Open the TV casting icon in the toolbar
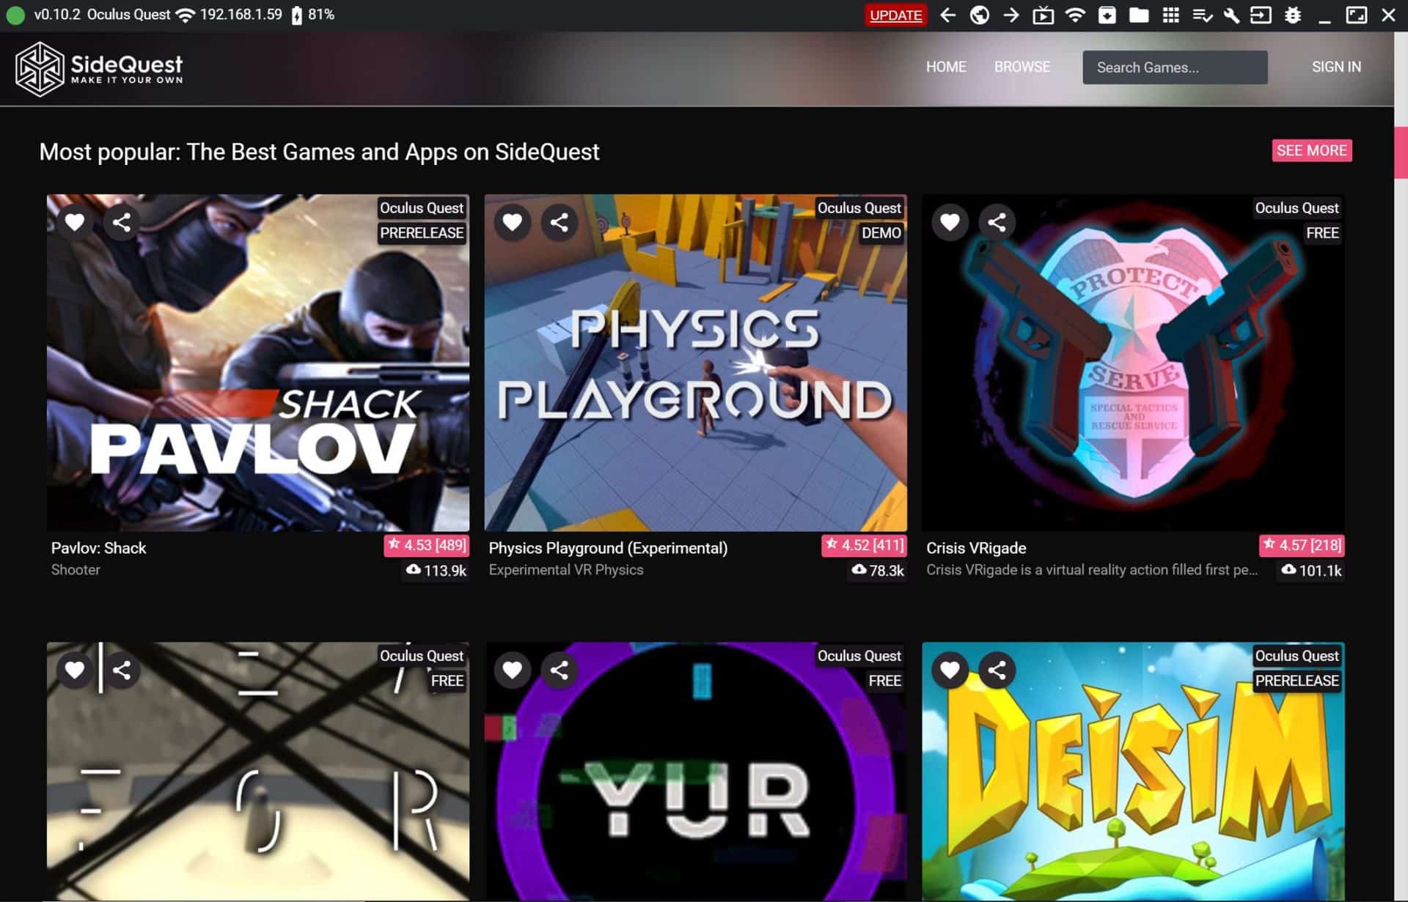This screenshot has height=902, width=1408. 1044,15
